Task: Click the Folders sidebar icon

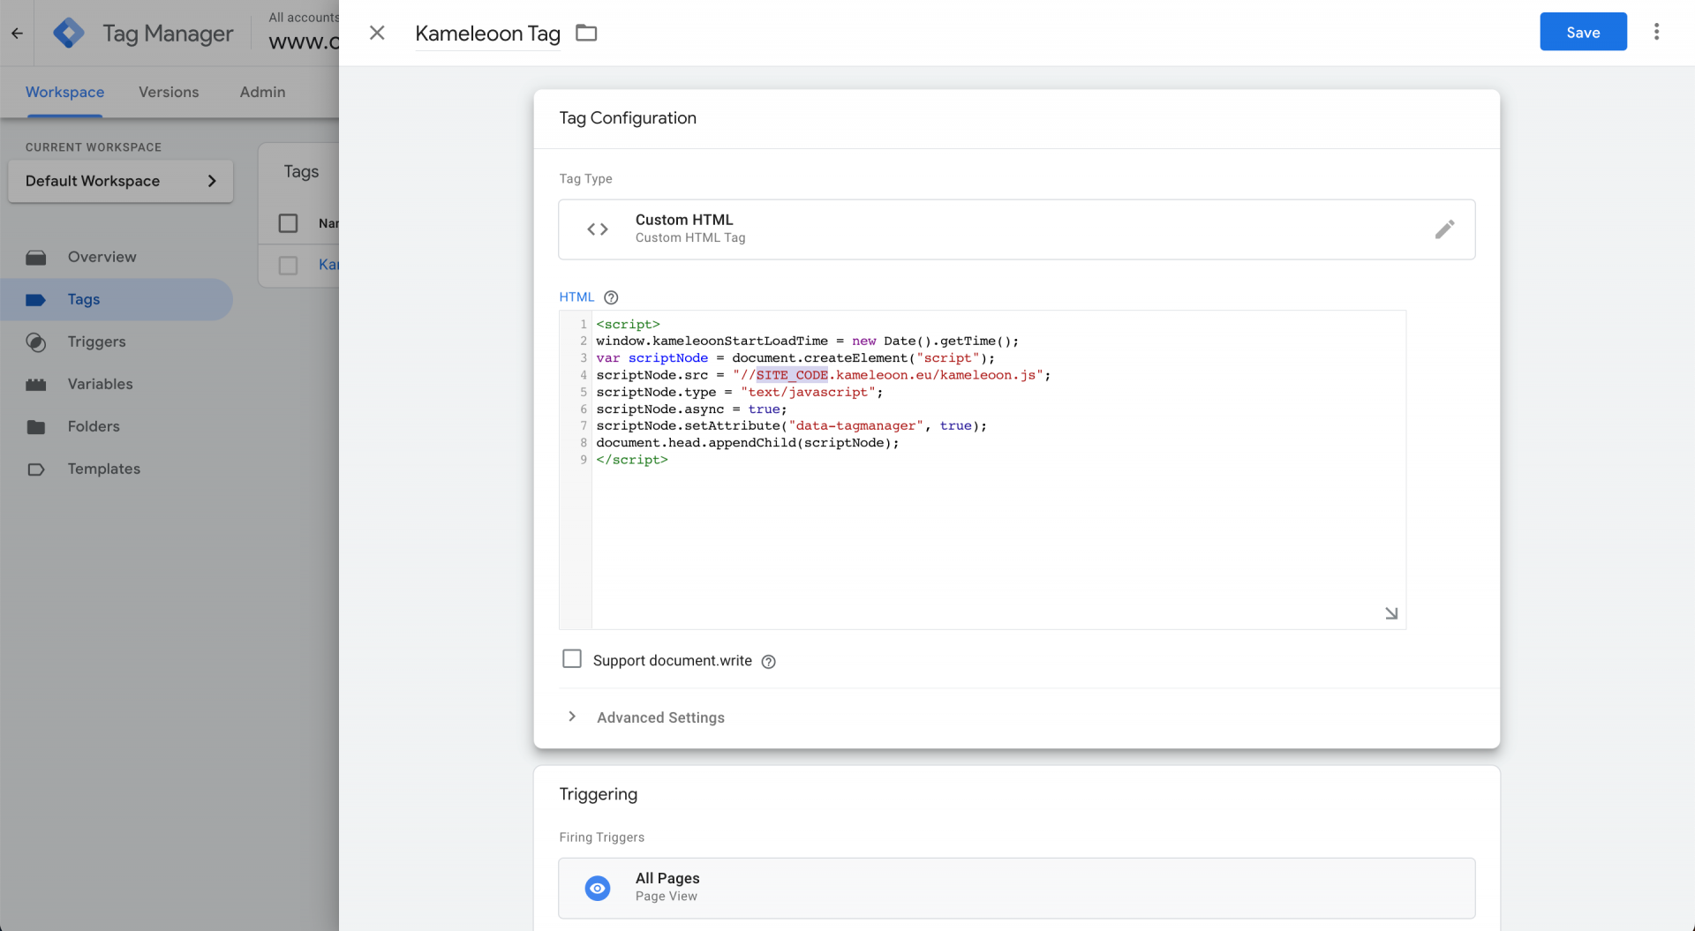Action: tap(36, 427)
